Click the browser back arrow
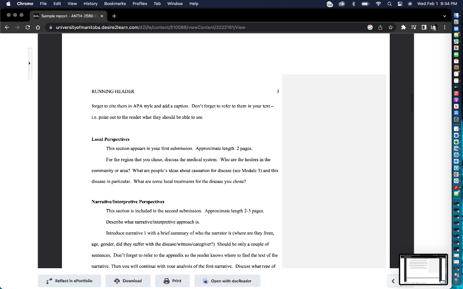Image resolution: width=463 pixels, height=289 pixels. click(7, 27)
